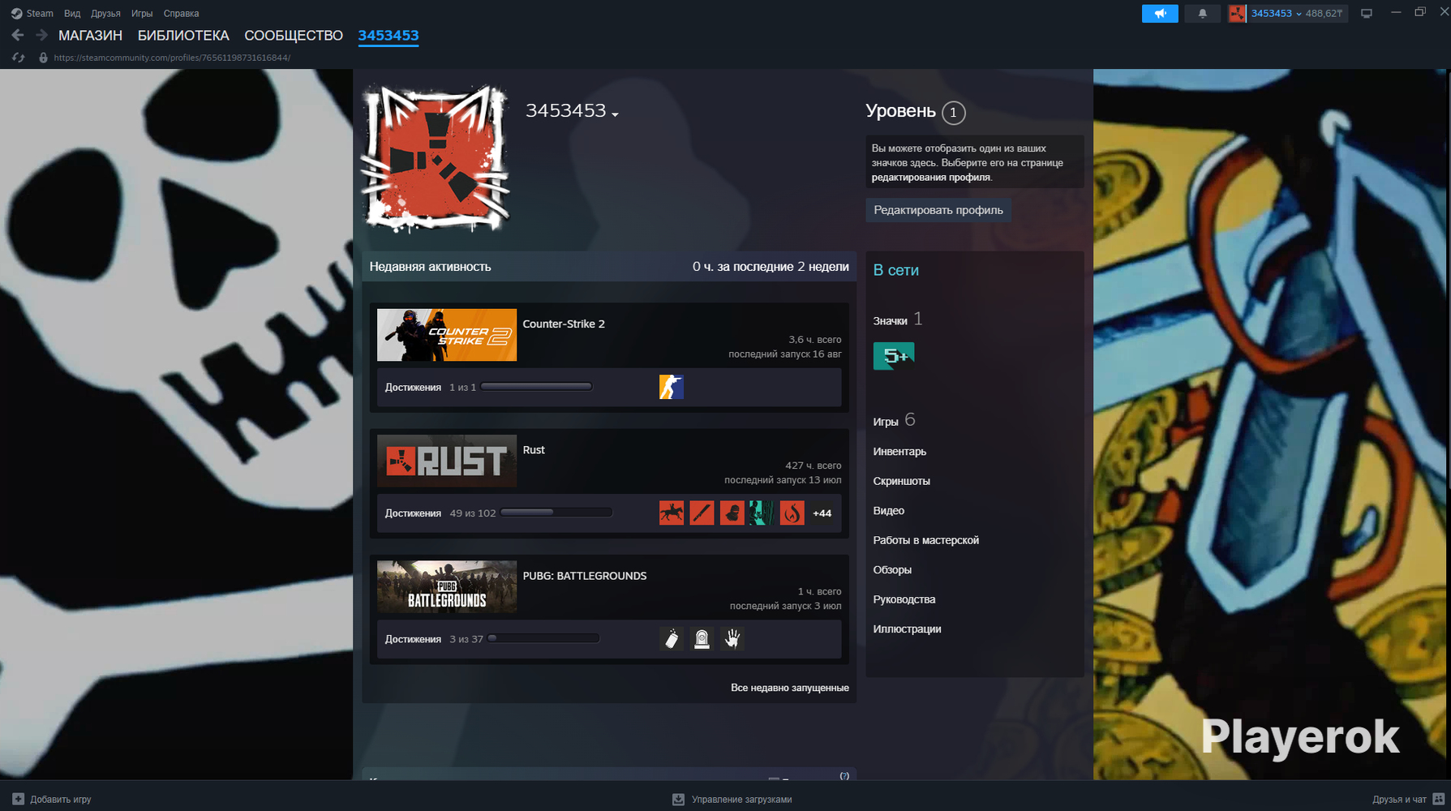Viewport: 1451px width, 811px height.
Task: Open Rust teal figure achievement icon
Action: pos(762,513)
